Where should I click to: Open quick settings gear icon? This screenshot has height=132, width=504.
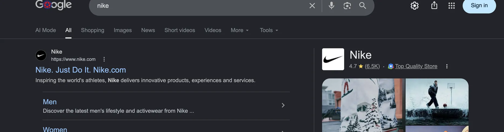415,6
